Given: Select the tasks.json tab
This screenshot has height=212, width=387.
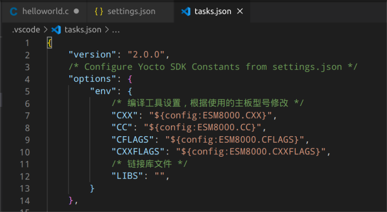Looking at the screenshot, I should point(212,11).
